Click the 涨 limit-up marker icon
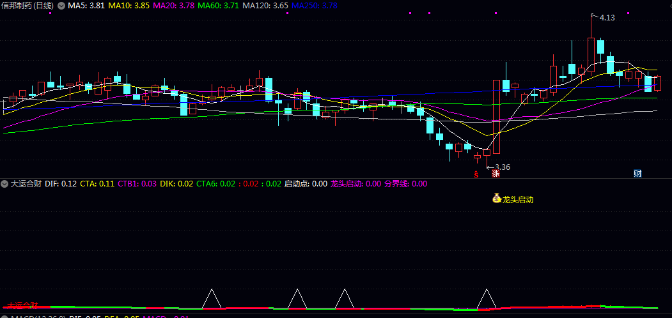Viewport: 672px width, 318px height. coord(496,174)
